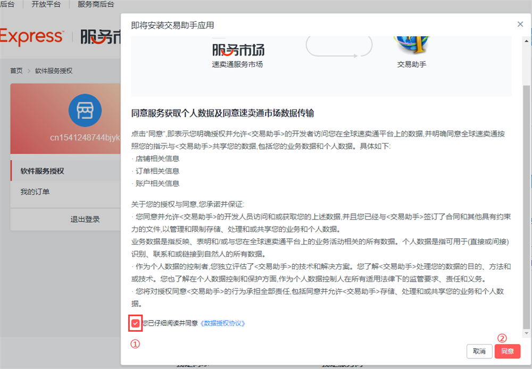The width and height of the screenshot is (532, 369).
Task: Click the 店铺相关信息 list item
Action: (157, 158)
